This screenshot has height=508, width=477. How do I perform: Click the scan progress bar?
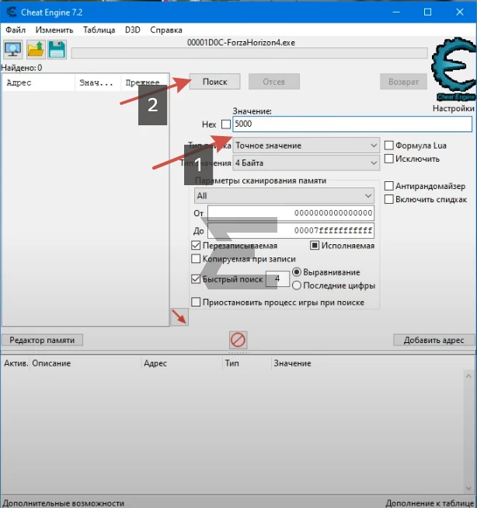(x=249, y=53)
